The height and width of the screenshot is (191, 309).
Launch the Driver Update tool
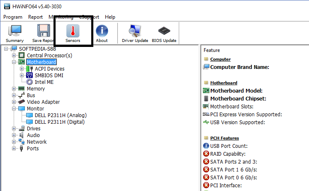tap(135, 33)
